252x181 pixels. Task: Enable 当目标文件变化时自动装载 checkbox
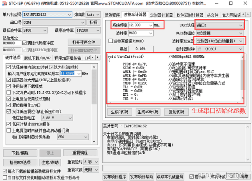5,177
